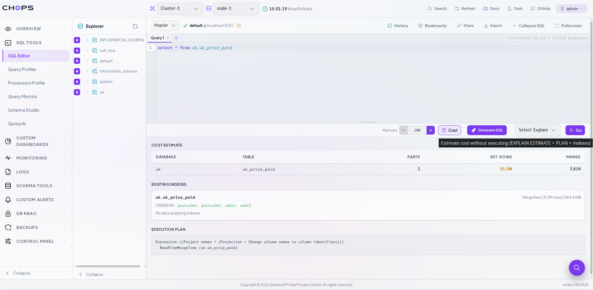Screen dimensions: 593x290
Task: Open the floating search button
Action: click(577, 268)
